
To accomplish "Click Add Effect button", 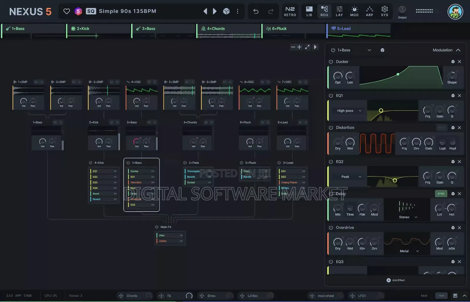I will pos(396,280).
